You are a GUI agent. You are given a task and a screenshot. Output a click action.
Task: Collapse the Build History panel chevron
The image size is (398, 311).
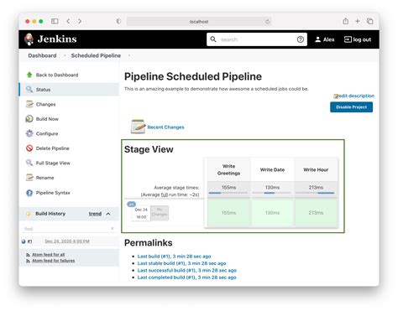(108, 214)
